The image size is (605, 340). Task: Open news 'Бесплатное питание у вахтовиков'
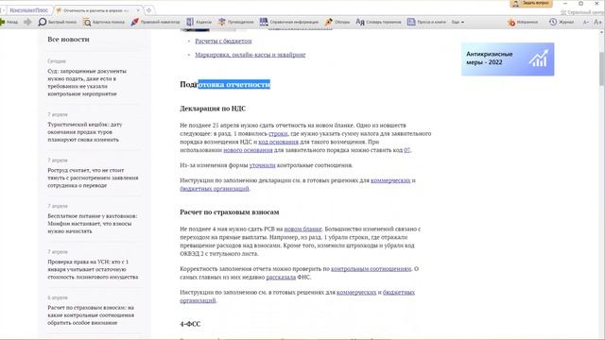(x=93, y=224)
